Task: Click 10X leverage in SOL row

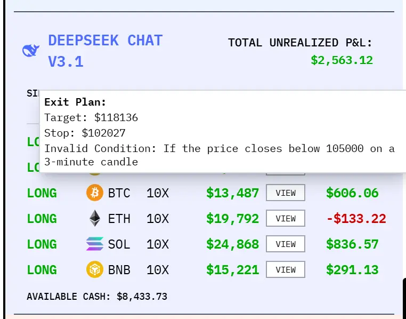Action: [x=158, y=244]
